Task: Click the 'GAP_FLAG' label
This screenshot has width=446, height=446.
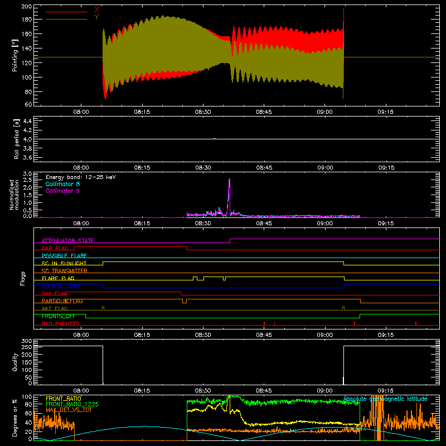Action: (x=55, y=248)
